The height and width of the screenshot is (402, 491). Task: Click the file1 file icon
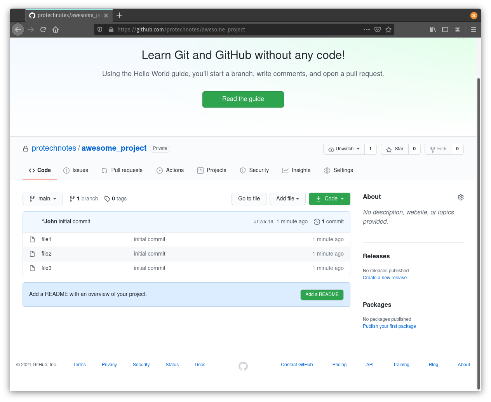click(x=32, y=240)
